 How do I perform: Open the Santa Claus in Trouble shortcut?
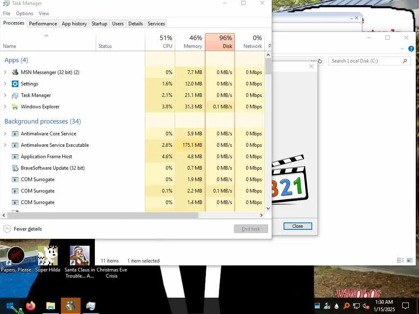click(x=80, y=262)
